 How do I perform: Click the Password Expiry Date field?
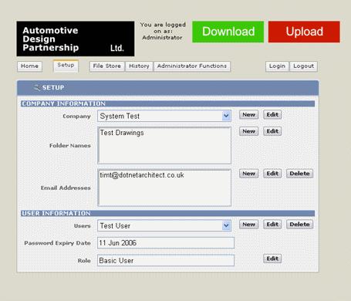coord(166,243)
